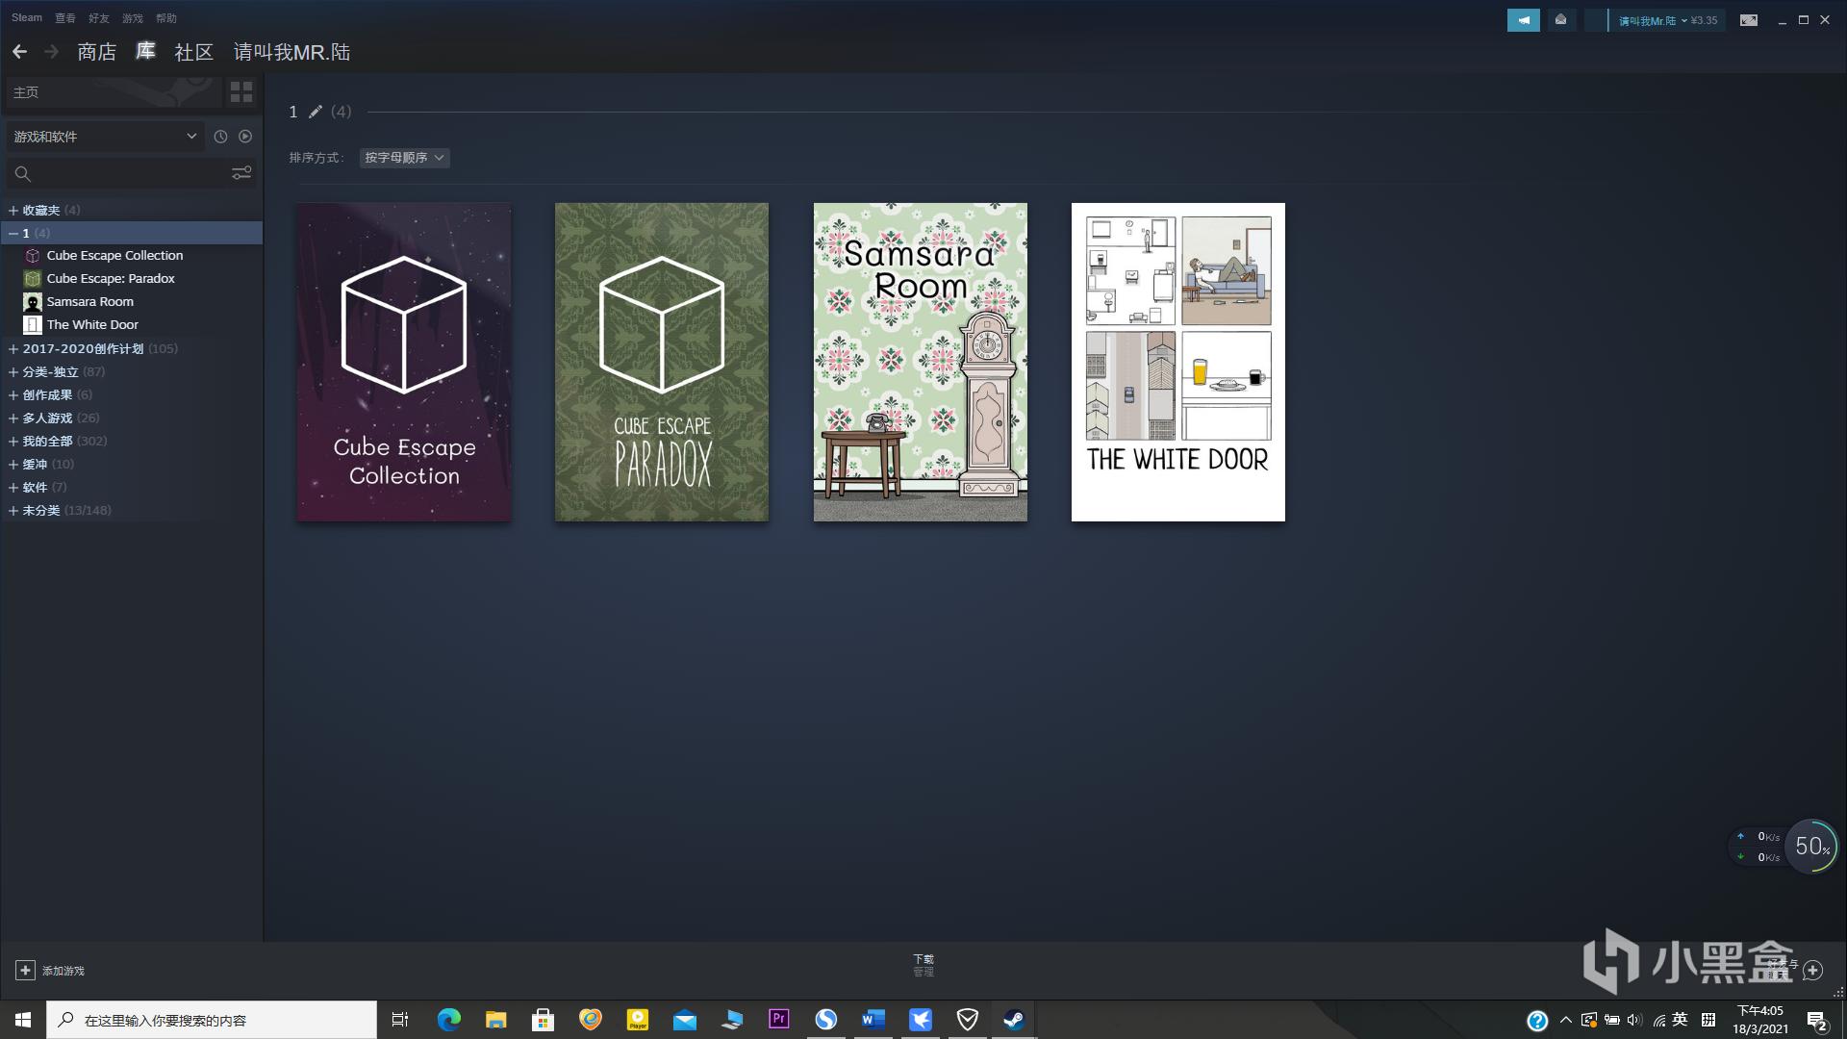This screenshot has width=1847, height=1039.
Task: Click the recent activity clock icon
Action: 220,137
